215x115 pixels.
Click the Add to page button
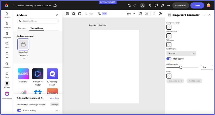(194, 81)
